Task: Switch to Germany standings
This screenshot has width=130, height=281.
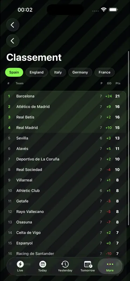Action: (x=80, y=72)
